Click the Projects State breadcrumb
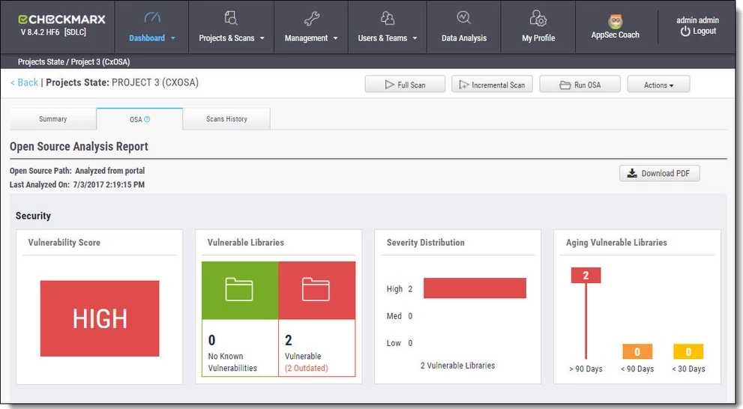The height and width of the screenshot is (409, 743). point(40,62)
